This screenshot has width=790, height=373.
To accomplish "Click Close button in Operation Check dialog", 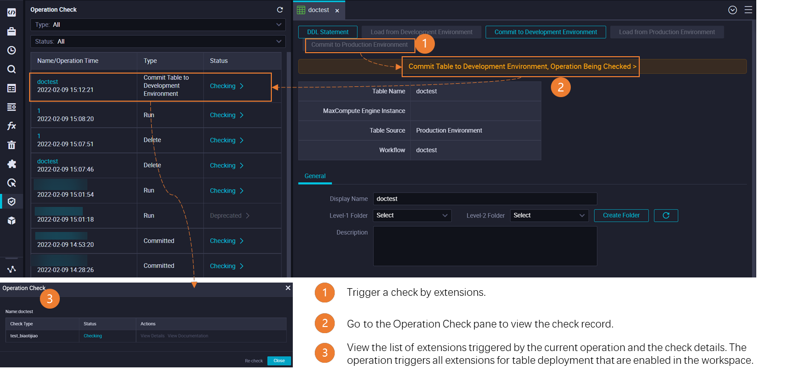I will click(x=279, y=361).
